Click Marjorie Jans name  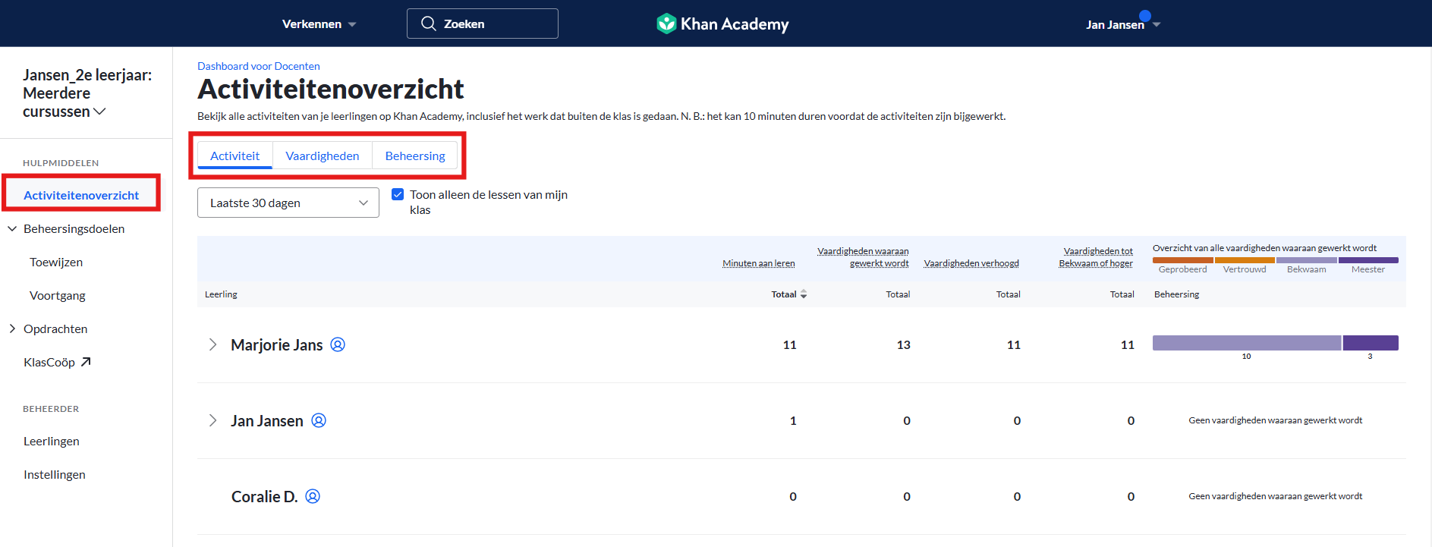tap(277, 344)
